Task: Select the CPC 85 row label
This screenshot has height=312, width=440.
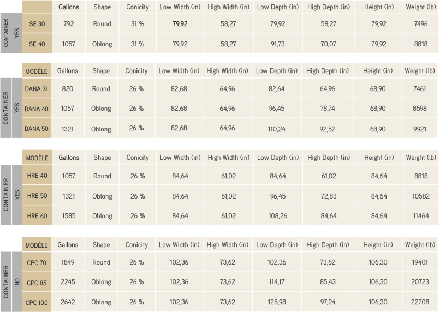Action: 37,283
